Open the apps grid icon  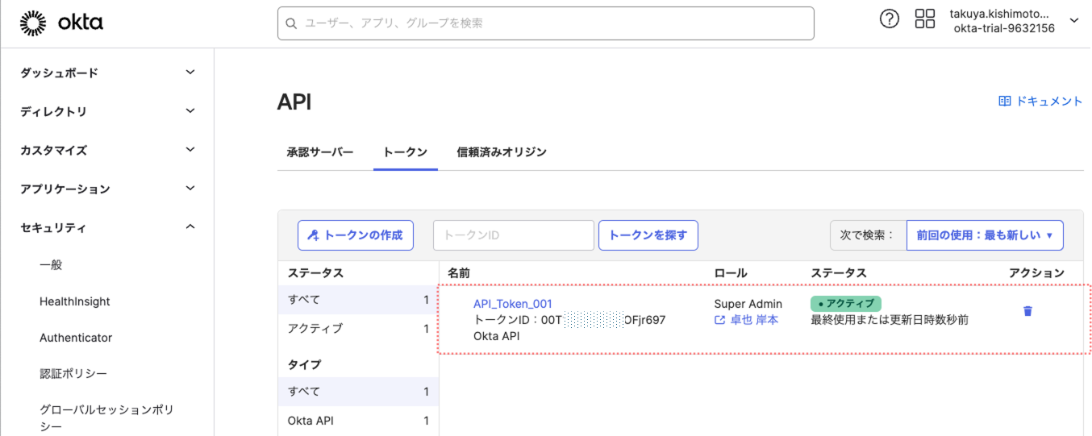[x=925, y=19]
